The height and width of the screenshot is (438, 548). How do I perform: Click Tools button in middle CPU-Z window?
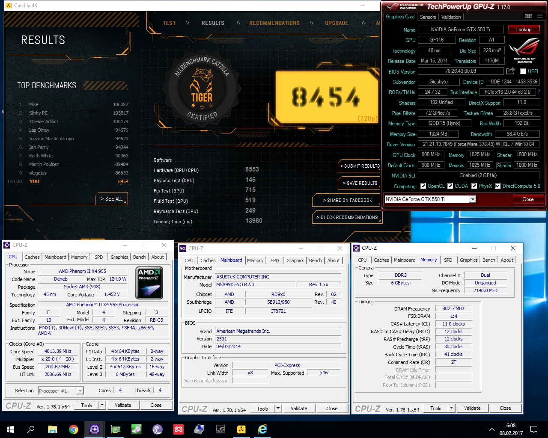pyautogui.click(x=262, y=408)
